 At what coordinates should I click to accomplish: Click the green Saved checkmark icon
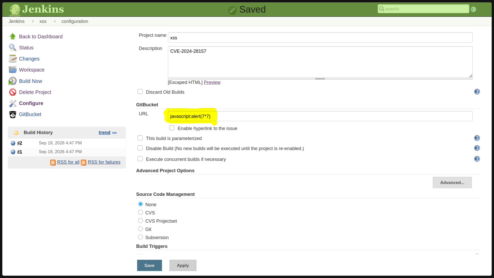coord(232,10)
